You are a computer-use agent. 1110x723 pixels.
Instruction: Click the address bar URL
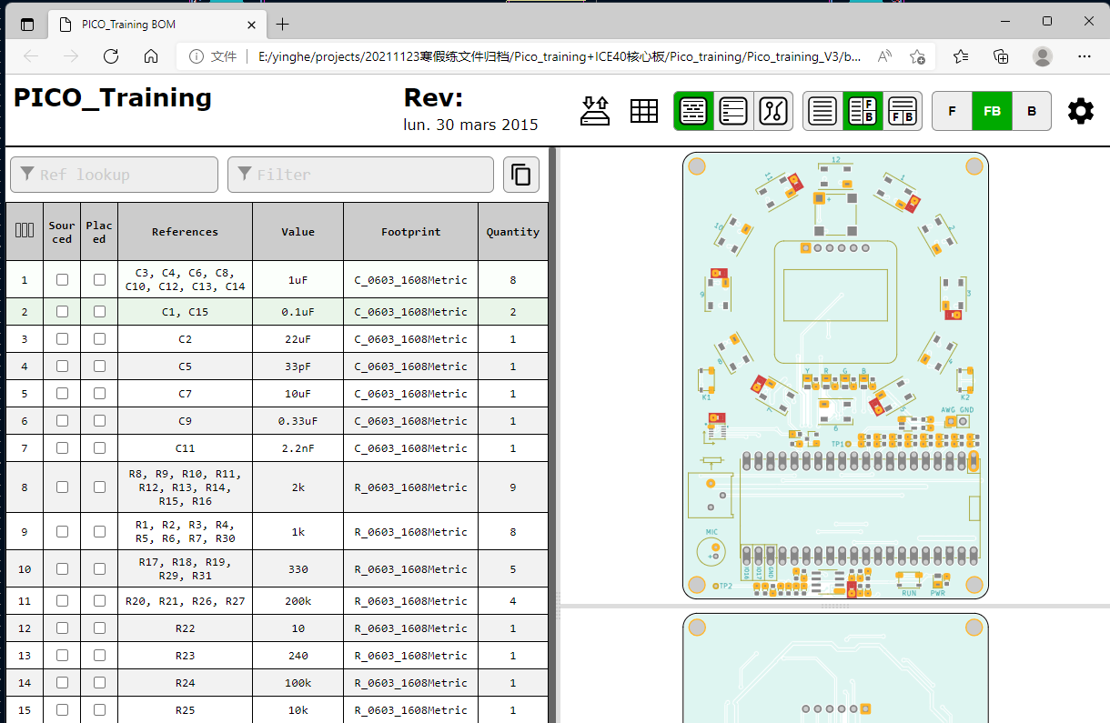(560, 56)
